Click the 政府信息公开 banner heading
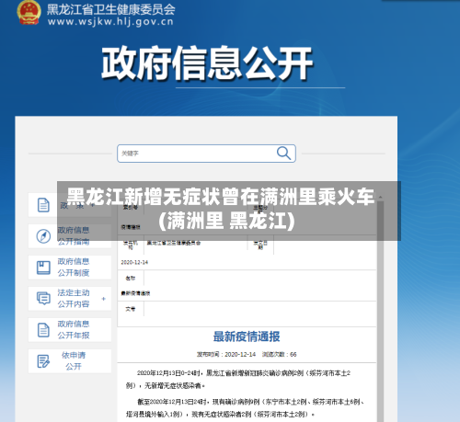Screen dimensions: 460x422 point(207,63)
